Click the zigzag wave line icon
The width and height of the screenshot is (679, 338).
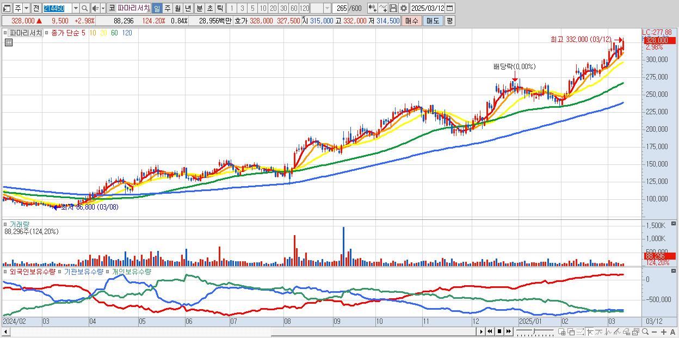point(608,331)
